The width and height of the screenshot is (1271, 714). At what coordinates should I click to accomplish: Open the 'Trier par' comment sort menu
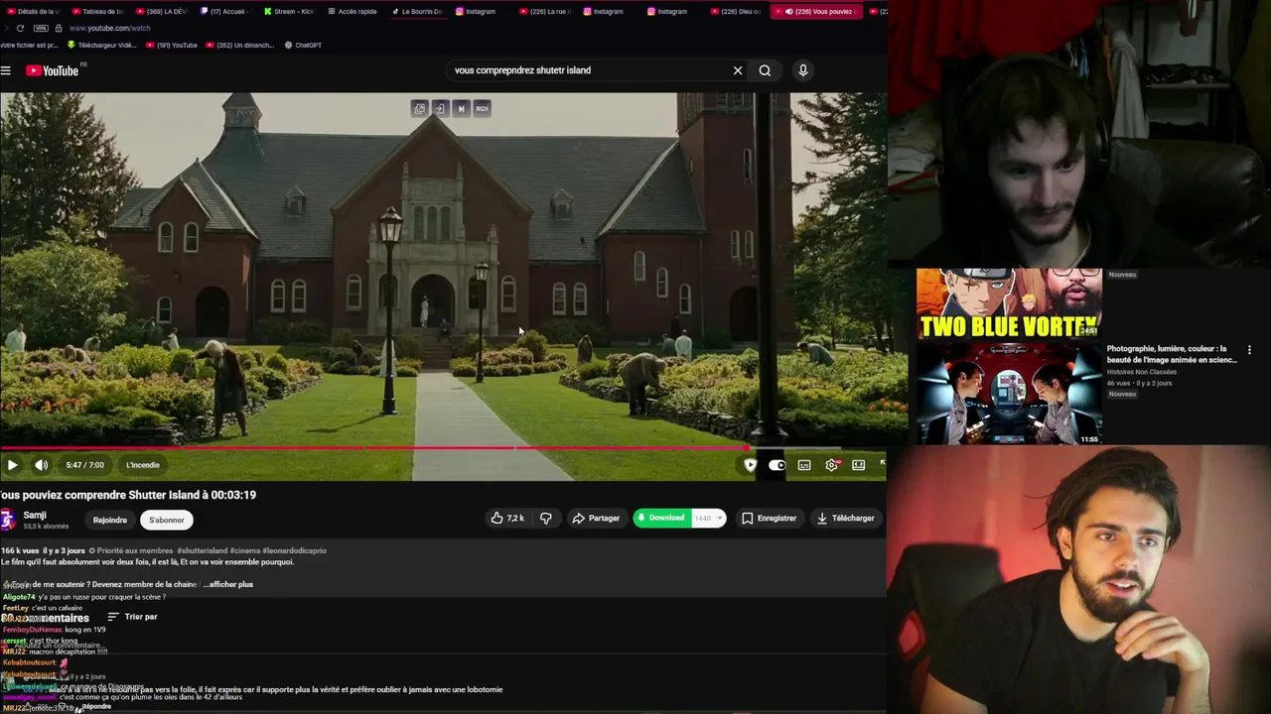pyautogui.click(x=132, y=617)
